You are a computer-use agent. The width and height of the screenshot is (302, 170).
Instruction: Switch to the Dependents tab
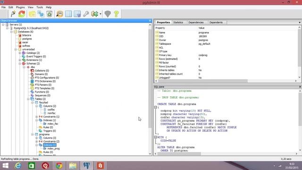216,22
